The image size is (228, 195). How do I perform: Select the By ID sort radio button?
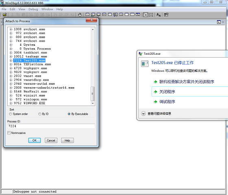point(40,114)
